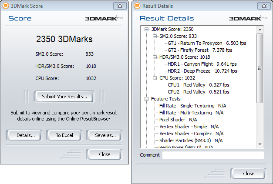Select the Pixel Shader N/A row
The height and width of the screenshot is (184, 273).
tap(178, 120)
